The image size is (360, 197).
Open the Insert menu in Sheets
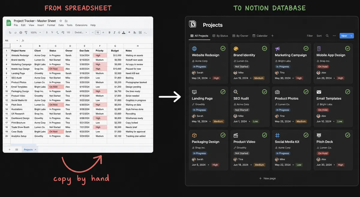pos(40,25)
